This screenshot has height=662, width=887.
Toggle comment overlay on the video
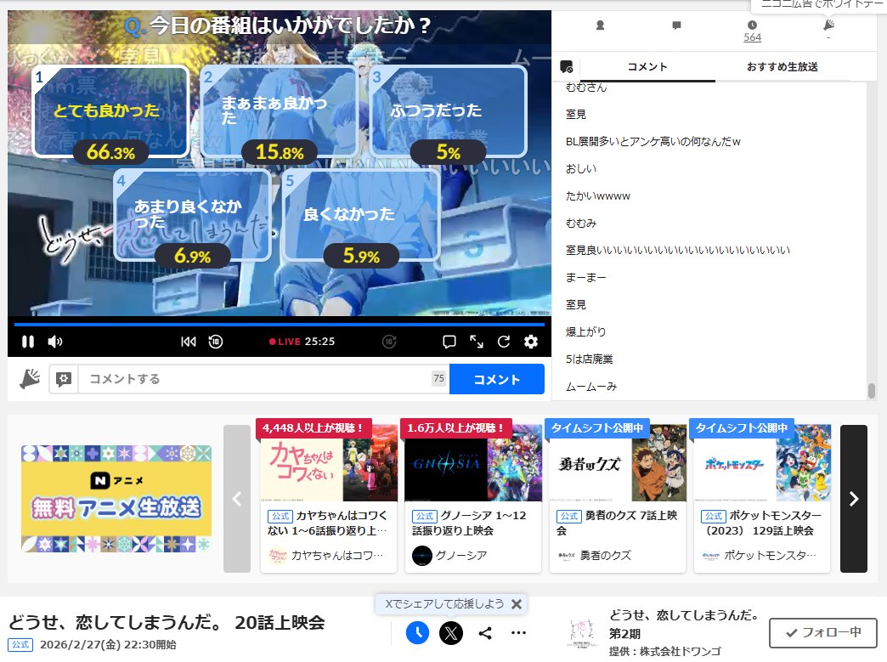point(449,342)
